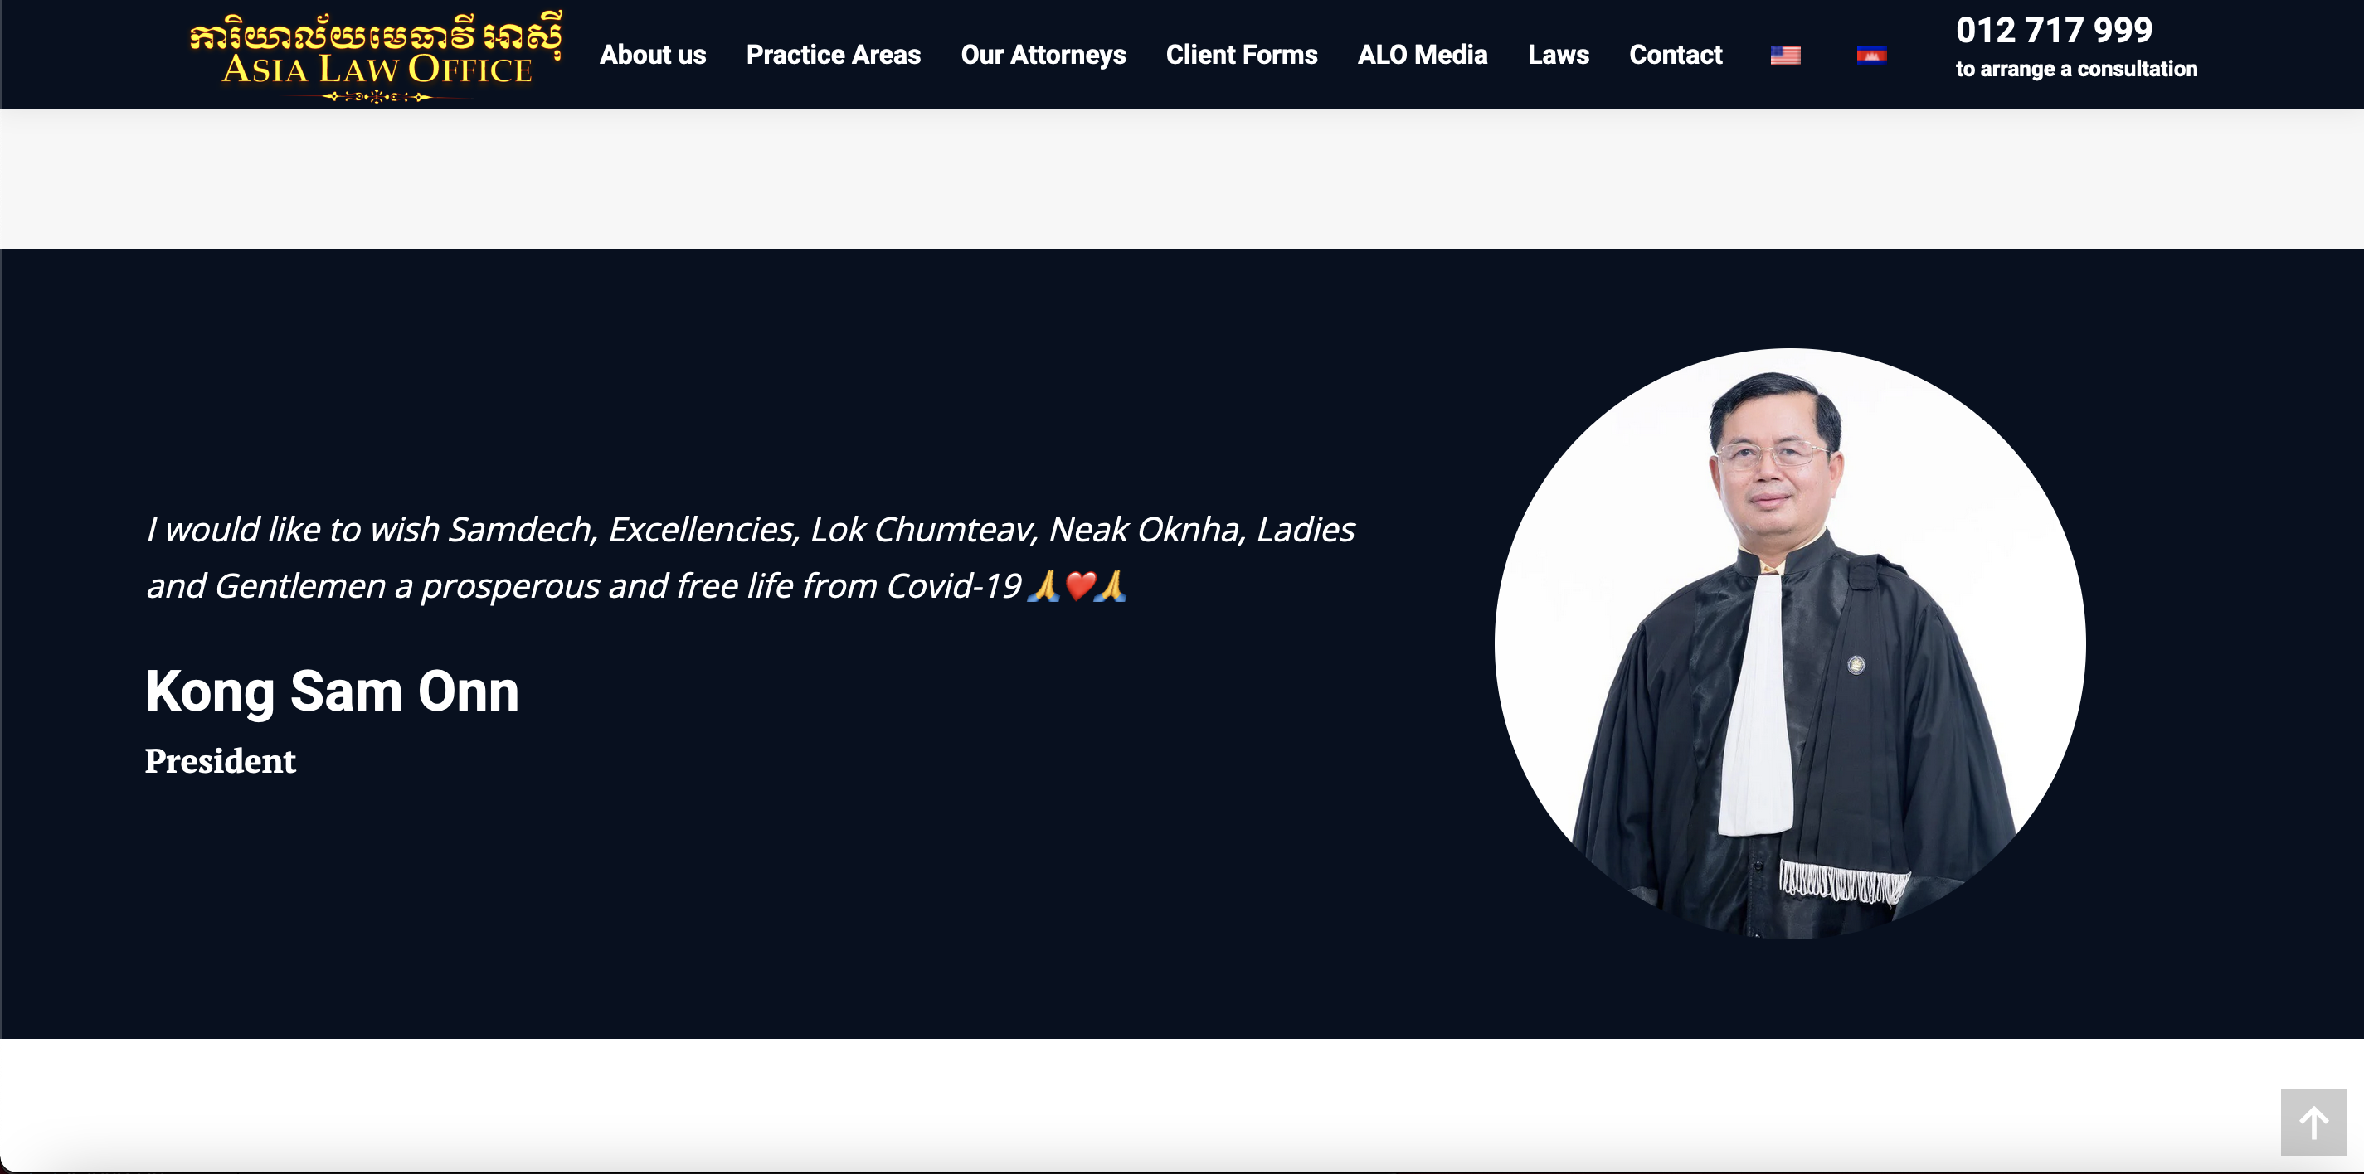Switch language via the US flag icon
2364x1174 pixels.
(x=1785, y=56)
